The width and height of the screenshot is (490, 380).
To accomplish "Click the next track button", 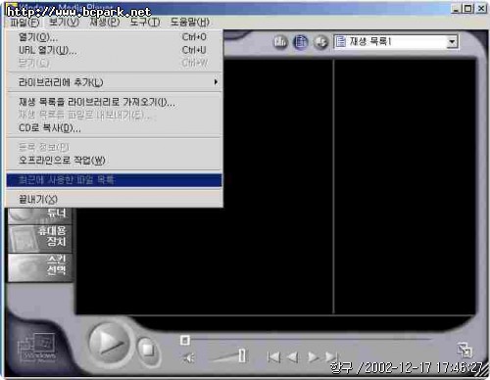I will [332, 356].
